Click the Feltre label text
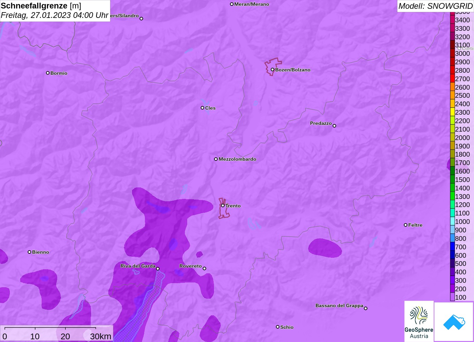The width and height of the screenshot is (474, 342). coord(415,225)
